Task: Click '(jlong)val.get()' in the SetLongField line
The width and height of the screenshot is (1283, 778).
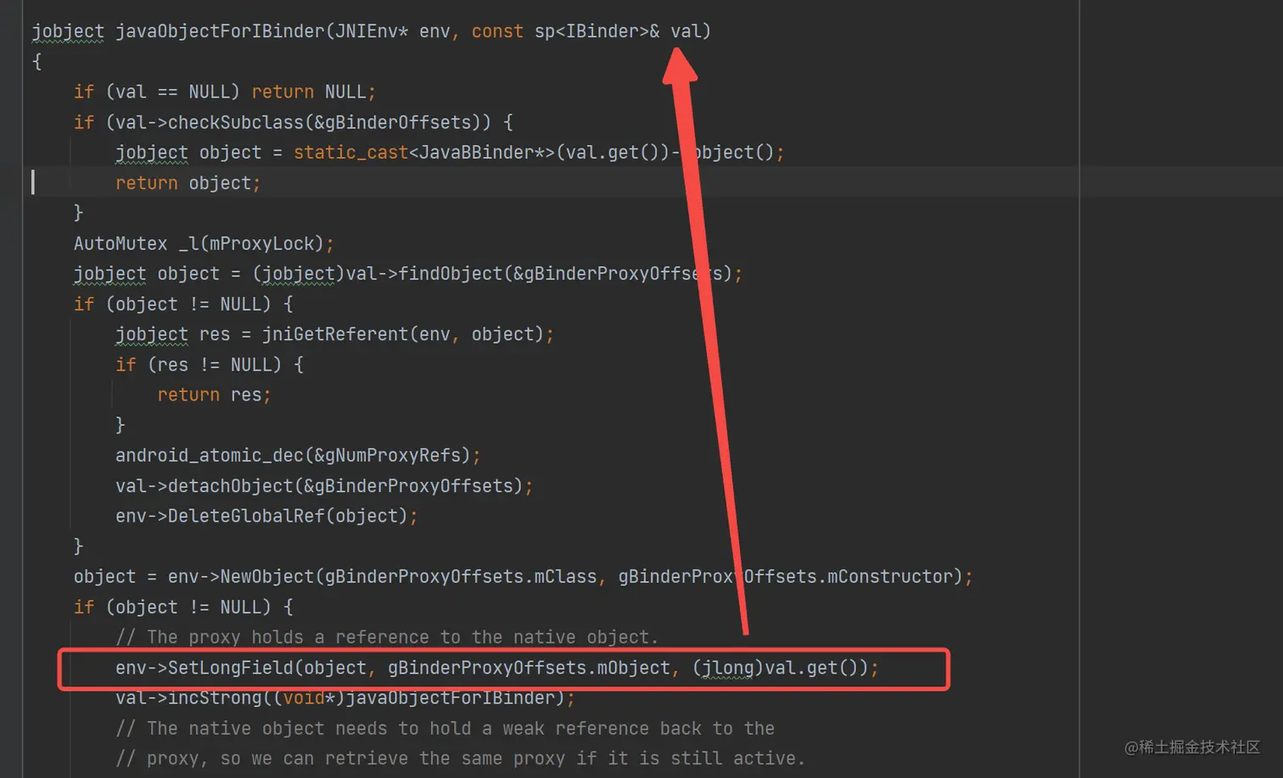Action: click(780, 668)
